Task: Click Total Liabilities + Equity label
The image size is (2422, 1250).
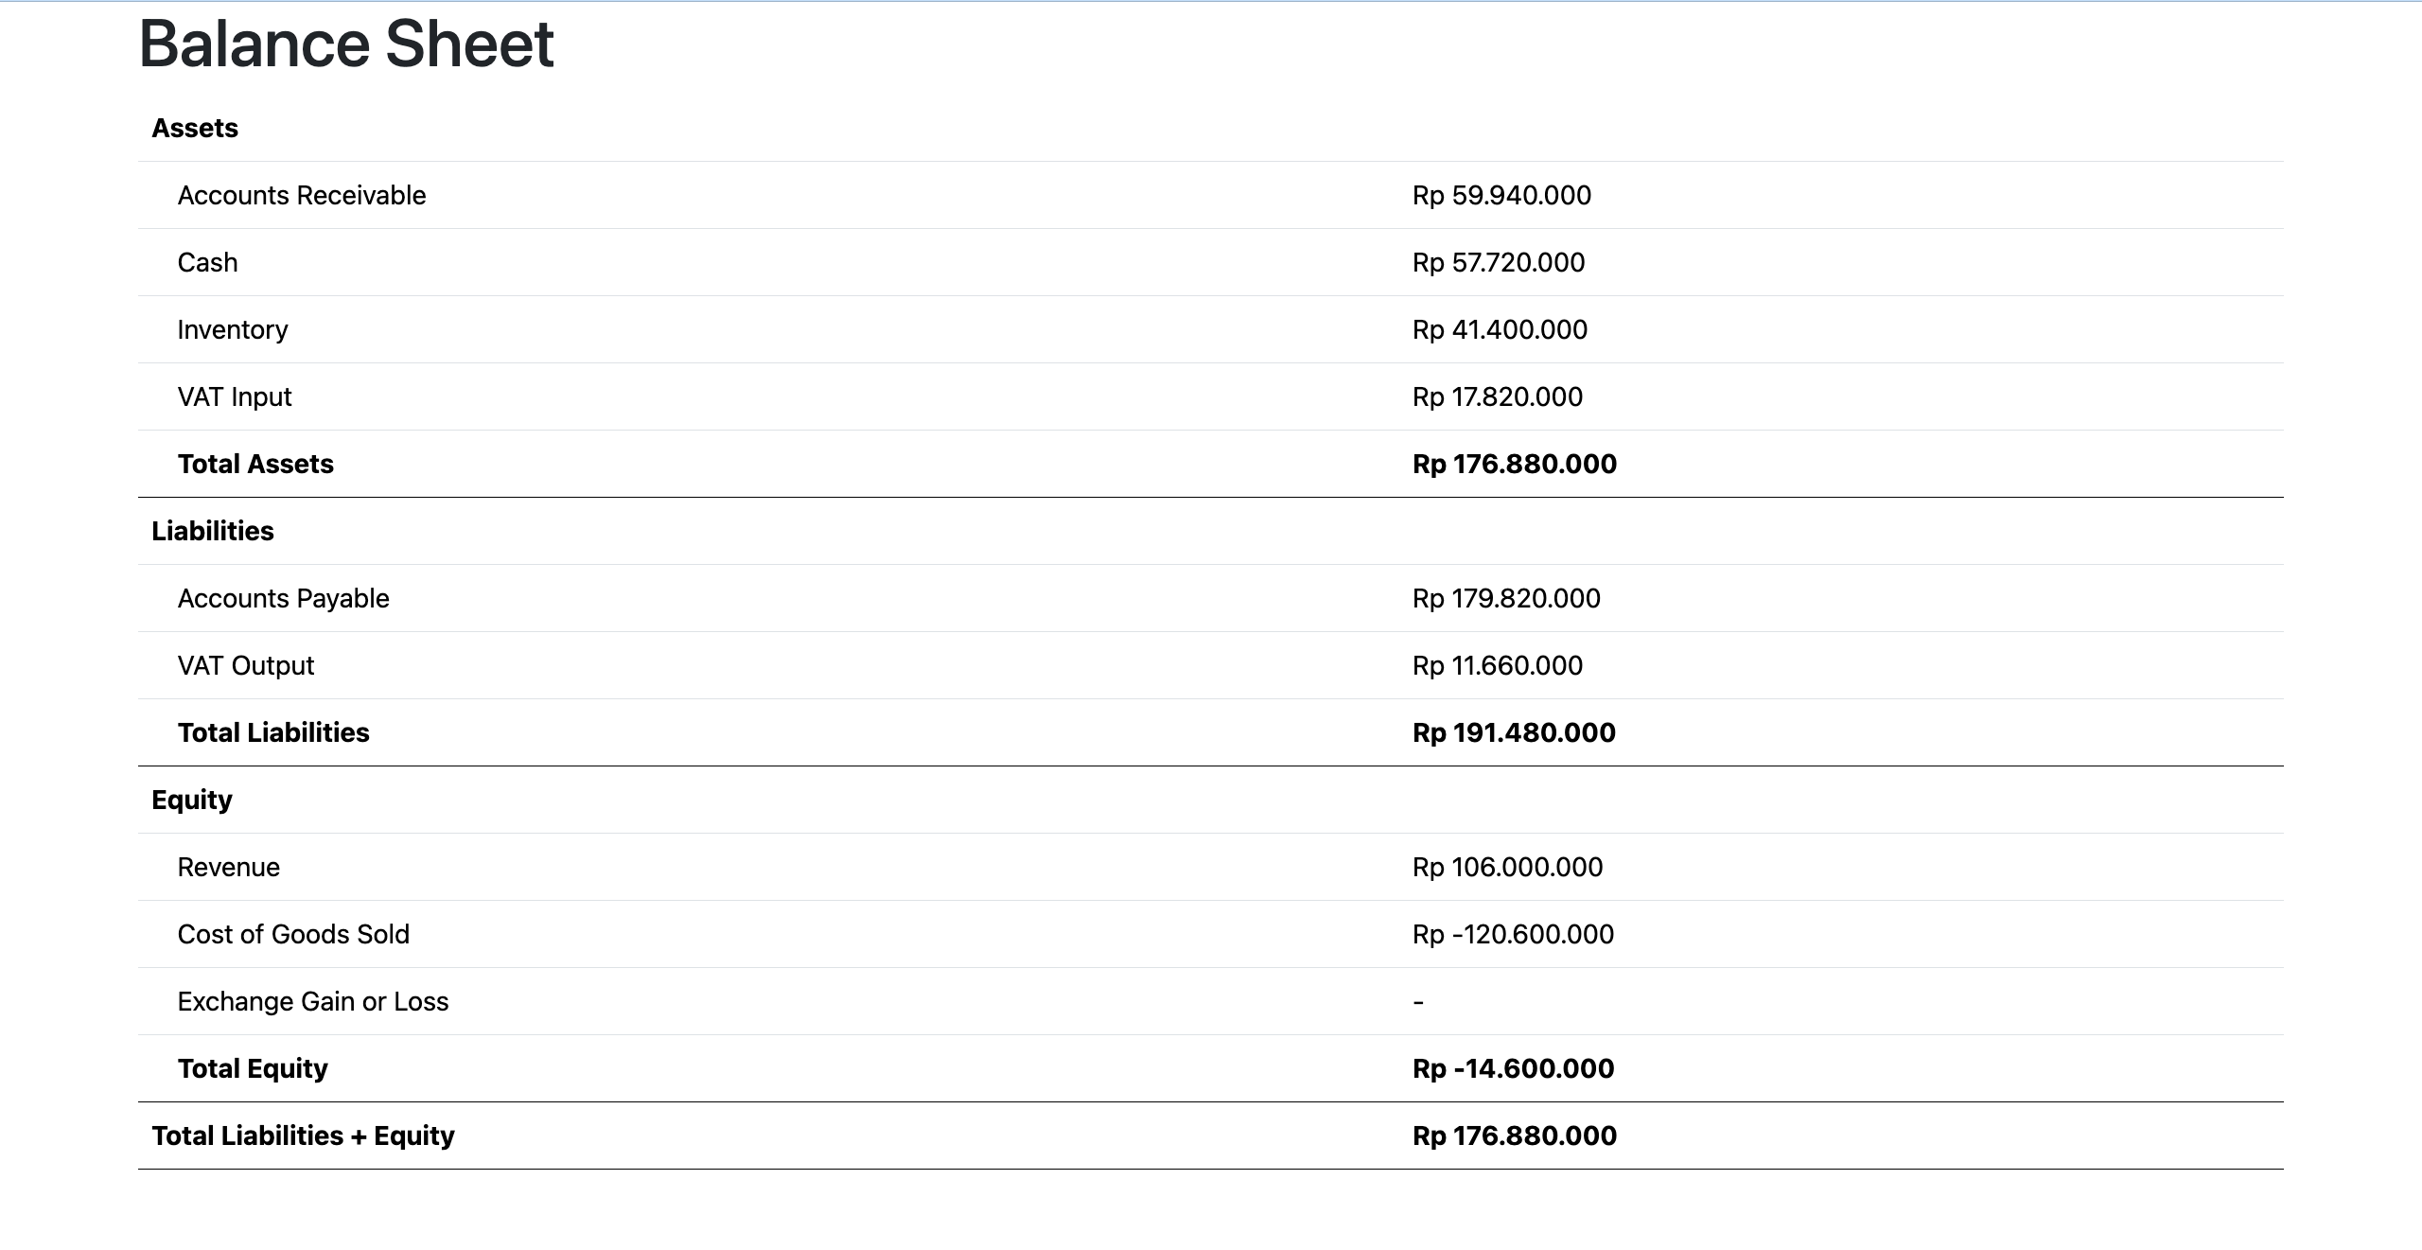Action: pos(303,1136)
